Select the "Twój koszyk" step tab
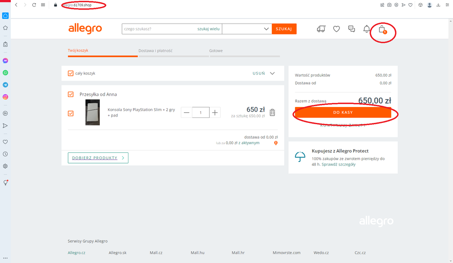This screenshot has width=453, height=263. [78, 50]
